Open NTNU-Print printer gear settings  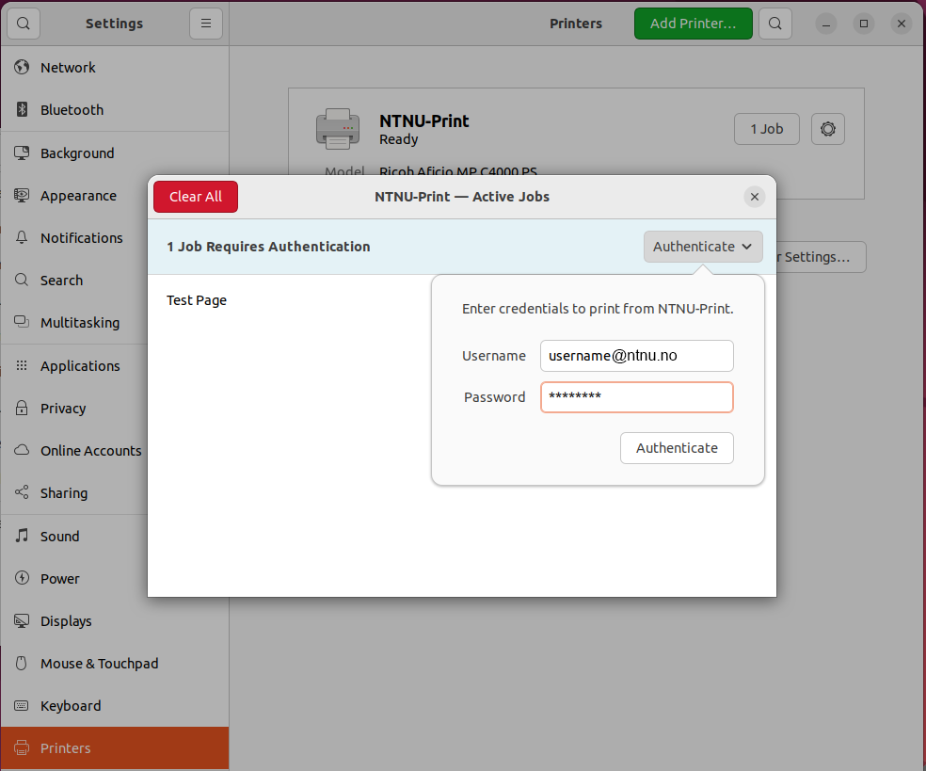(827, 129)
